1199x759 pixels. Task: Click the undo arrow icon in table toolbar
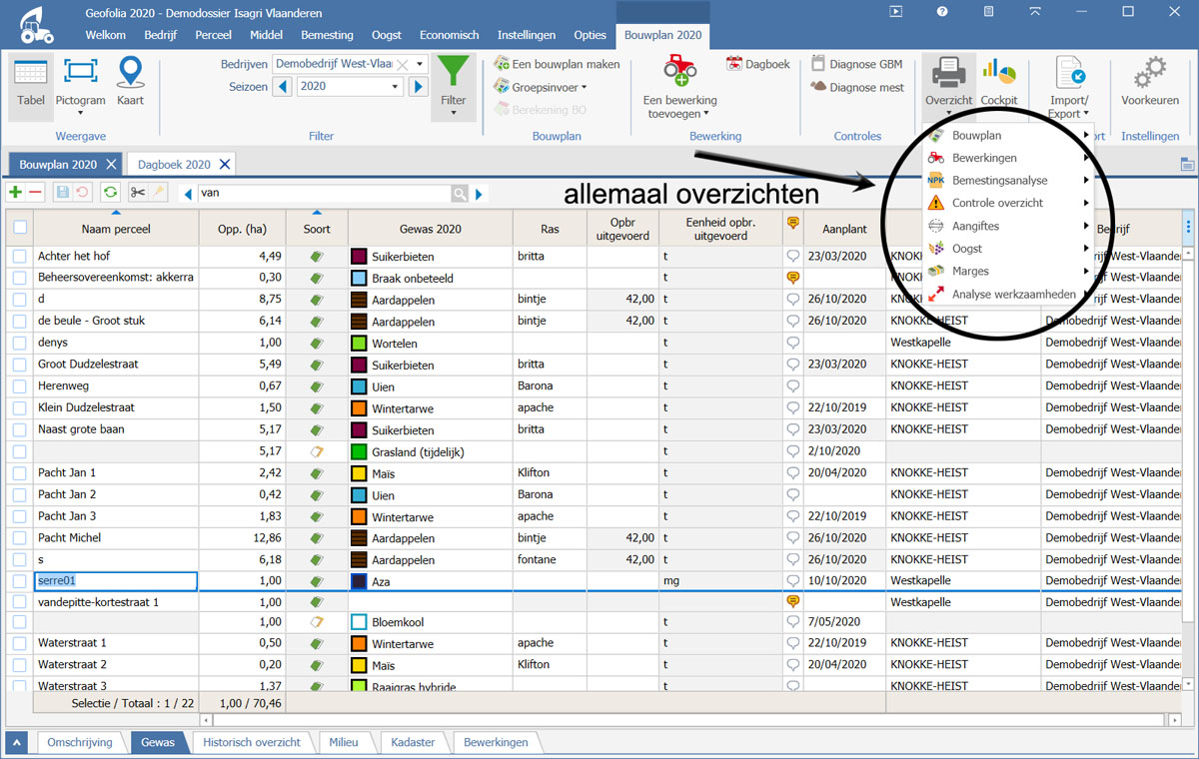tap(81, 192)
